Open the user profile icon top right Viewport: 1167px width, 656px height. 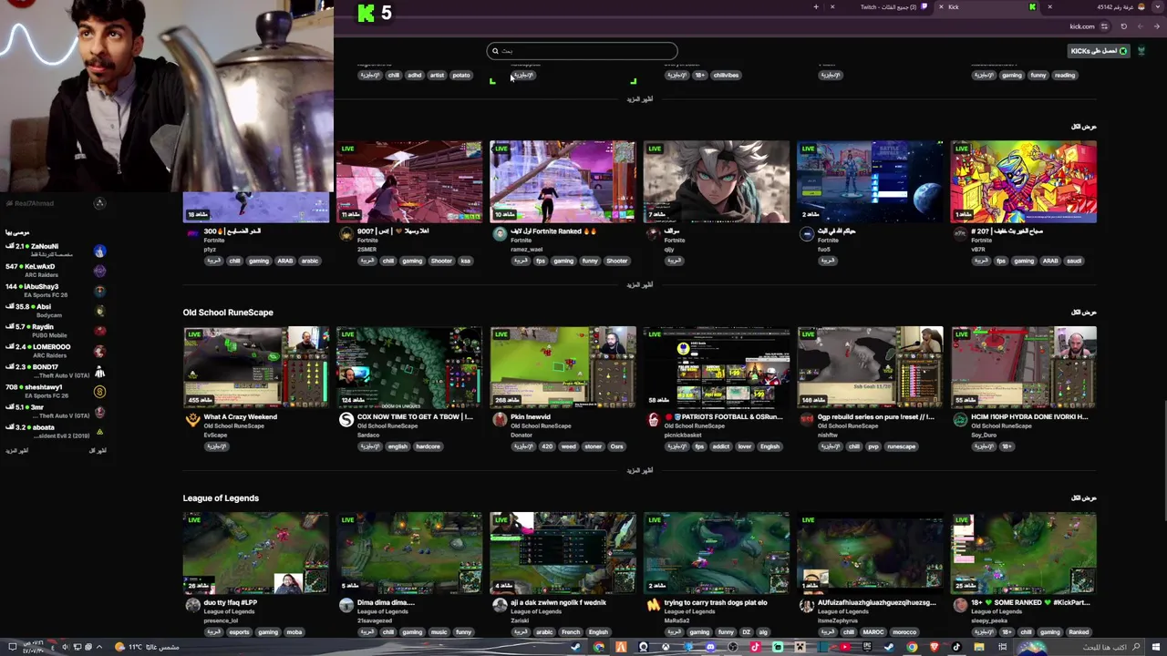(1141, 51)
